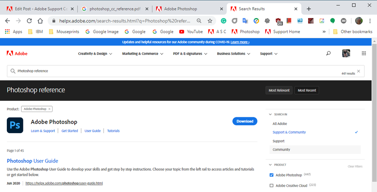
Task: Reload the page using the refresh icon
Action: [29, 21]
